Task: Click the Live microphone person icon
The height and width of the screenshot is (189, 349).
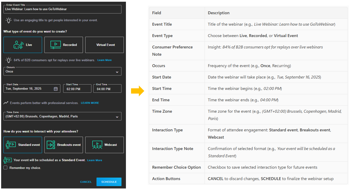Action: click(18, 45)
